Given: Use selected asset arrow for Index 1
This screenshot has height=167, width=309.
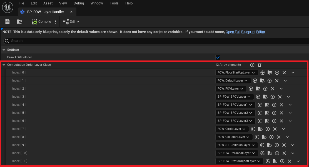Looking at the screenshot, I should (255, 81).
